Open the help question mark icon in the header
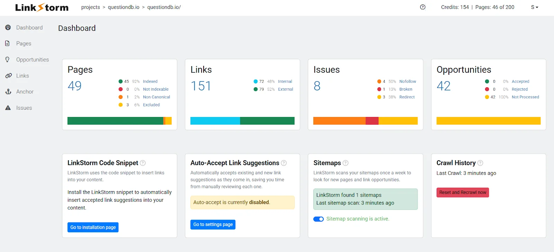Viewport: 554px width, 252px height. [x=423, y=7]
